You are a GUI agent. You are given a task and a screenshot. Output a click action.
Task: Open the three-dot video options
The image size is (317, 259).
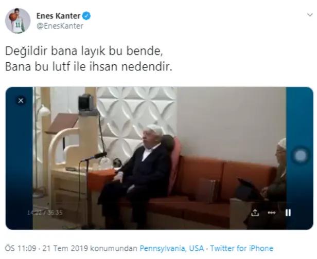[x=271, y=213]
